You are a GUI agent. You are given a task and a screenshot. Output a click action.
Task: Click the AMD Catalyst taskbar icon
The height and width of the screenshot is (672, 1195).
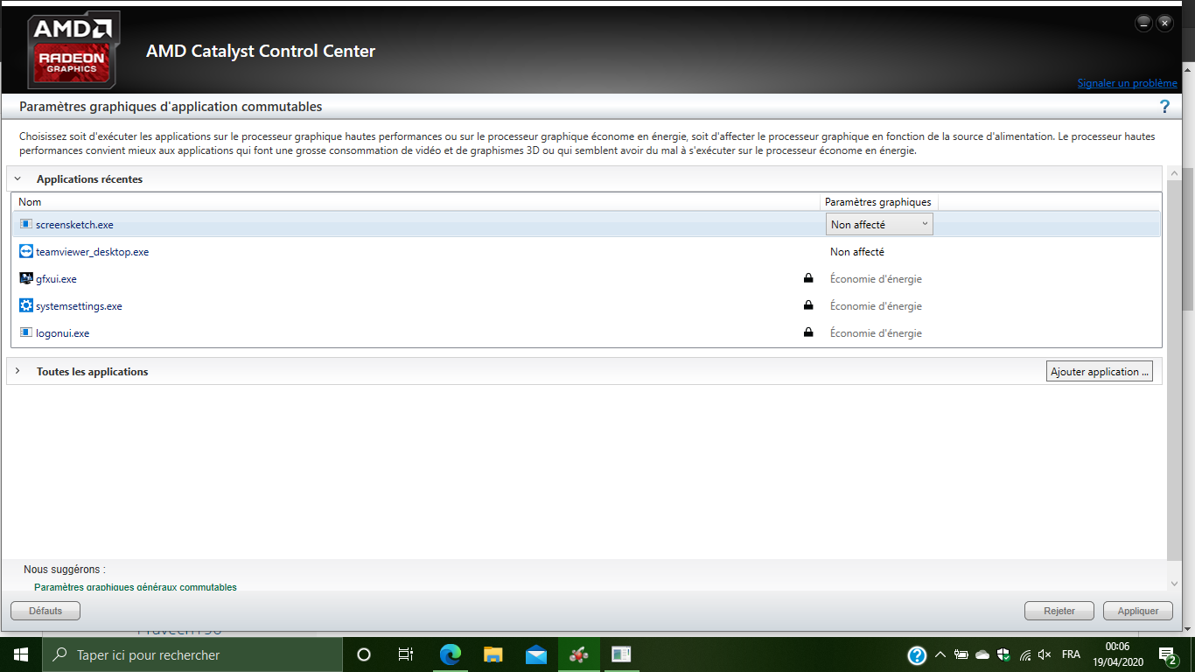coord(579,654)
